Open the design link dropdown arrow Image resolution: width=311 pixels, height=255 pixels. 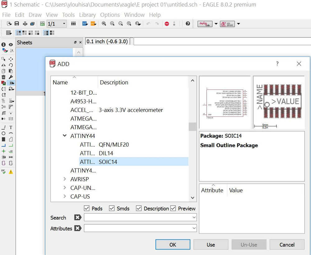(x=216, y=24)
